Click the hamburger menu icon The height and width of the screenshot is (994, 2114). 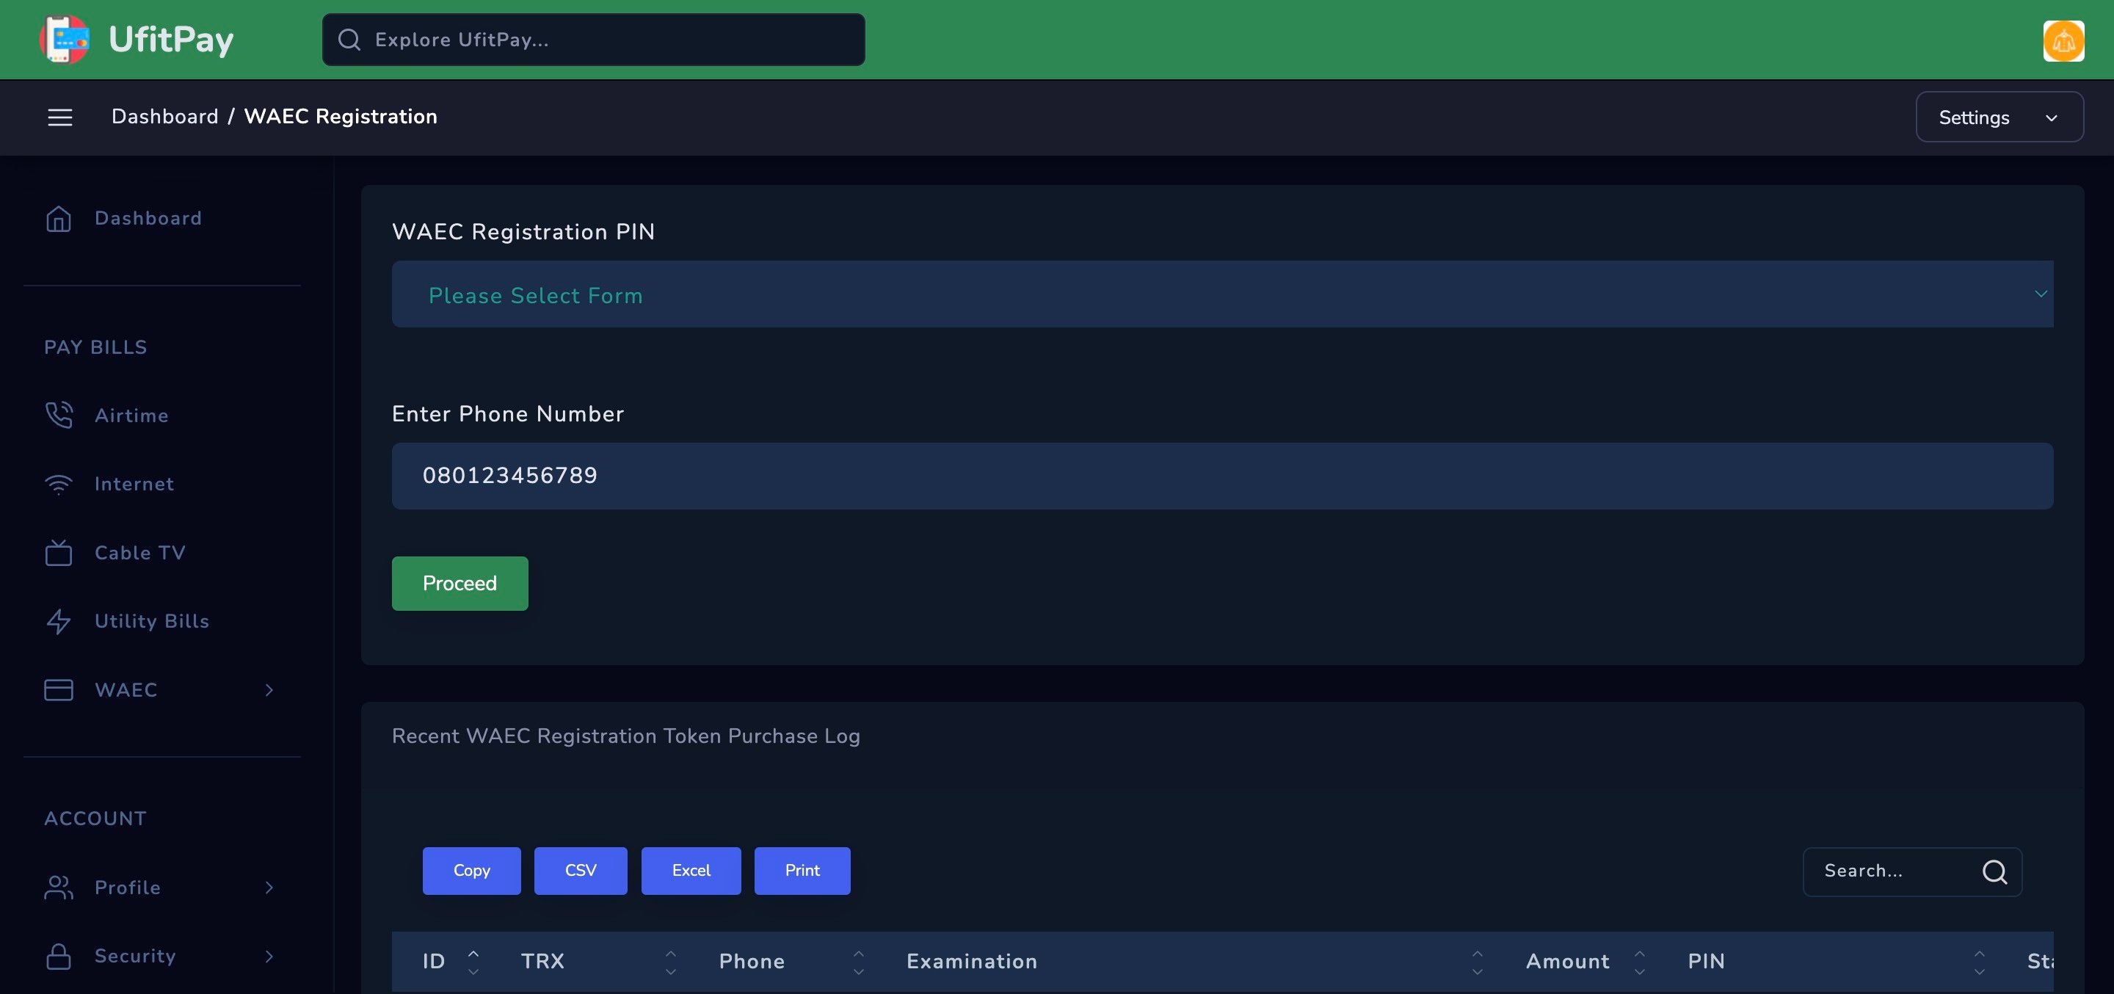(60, 117)
